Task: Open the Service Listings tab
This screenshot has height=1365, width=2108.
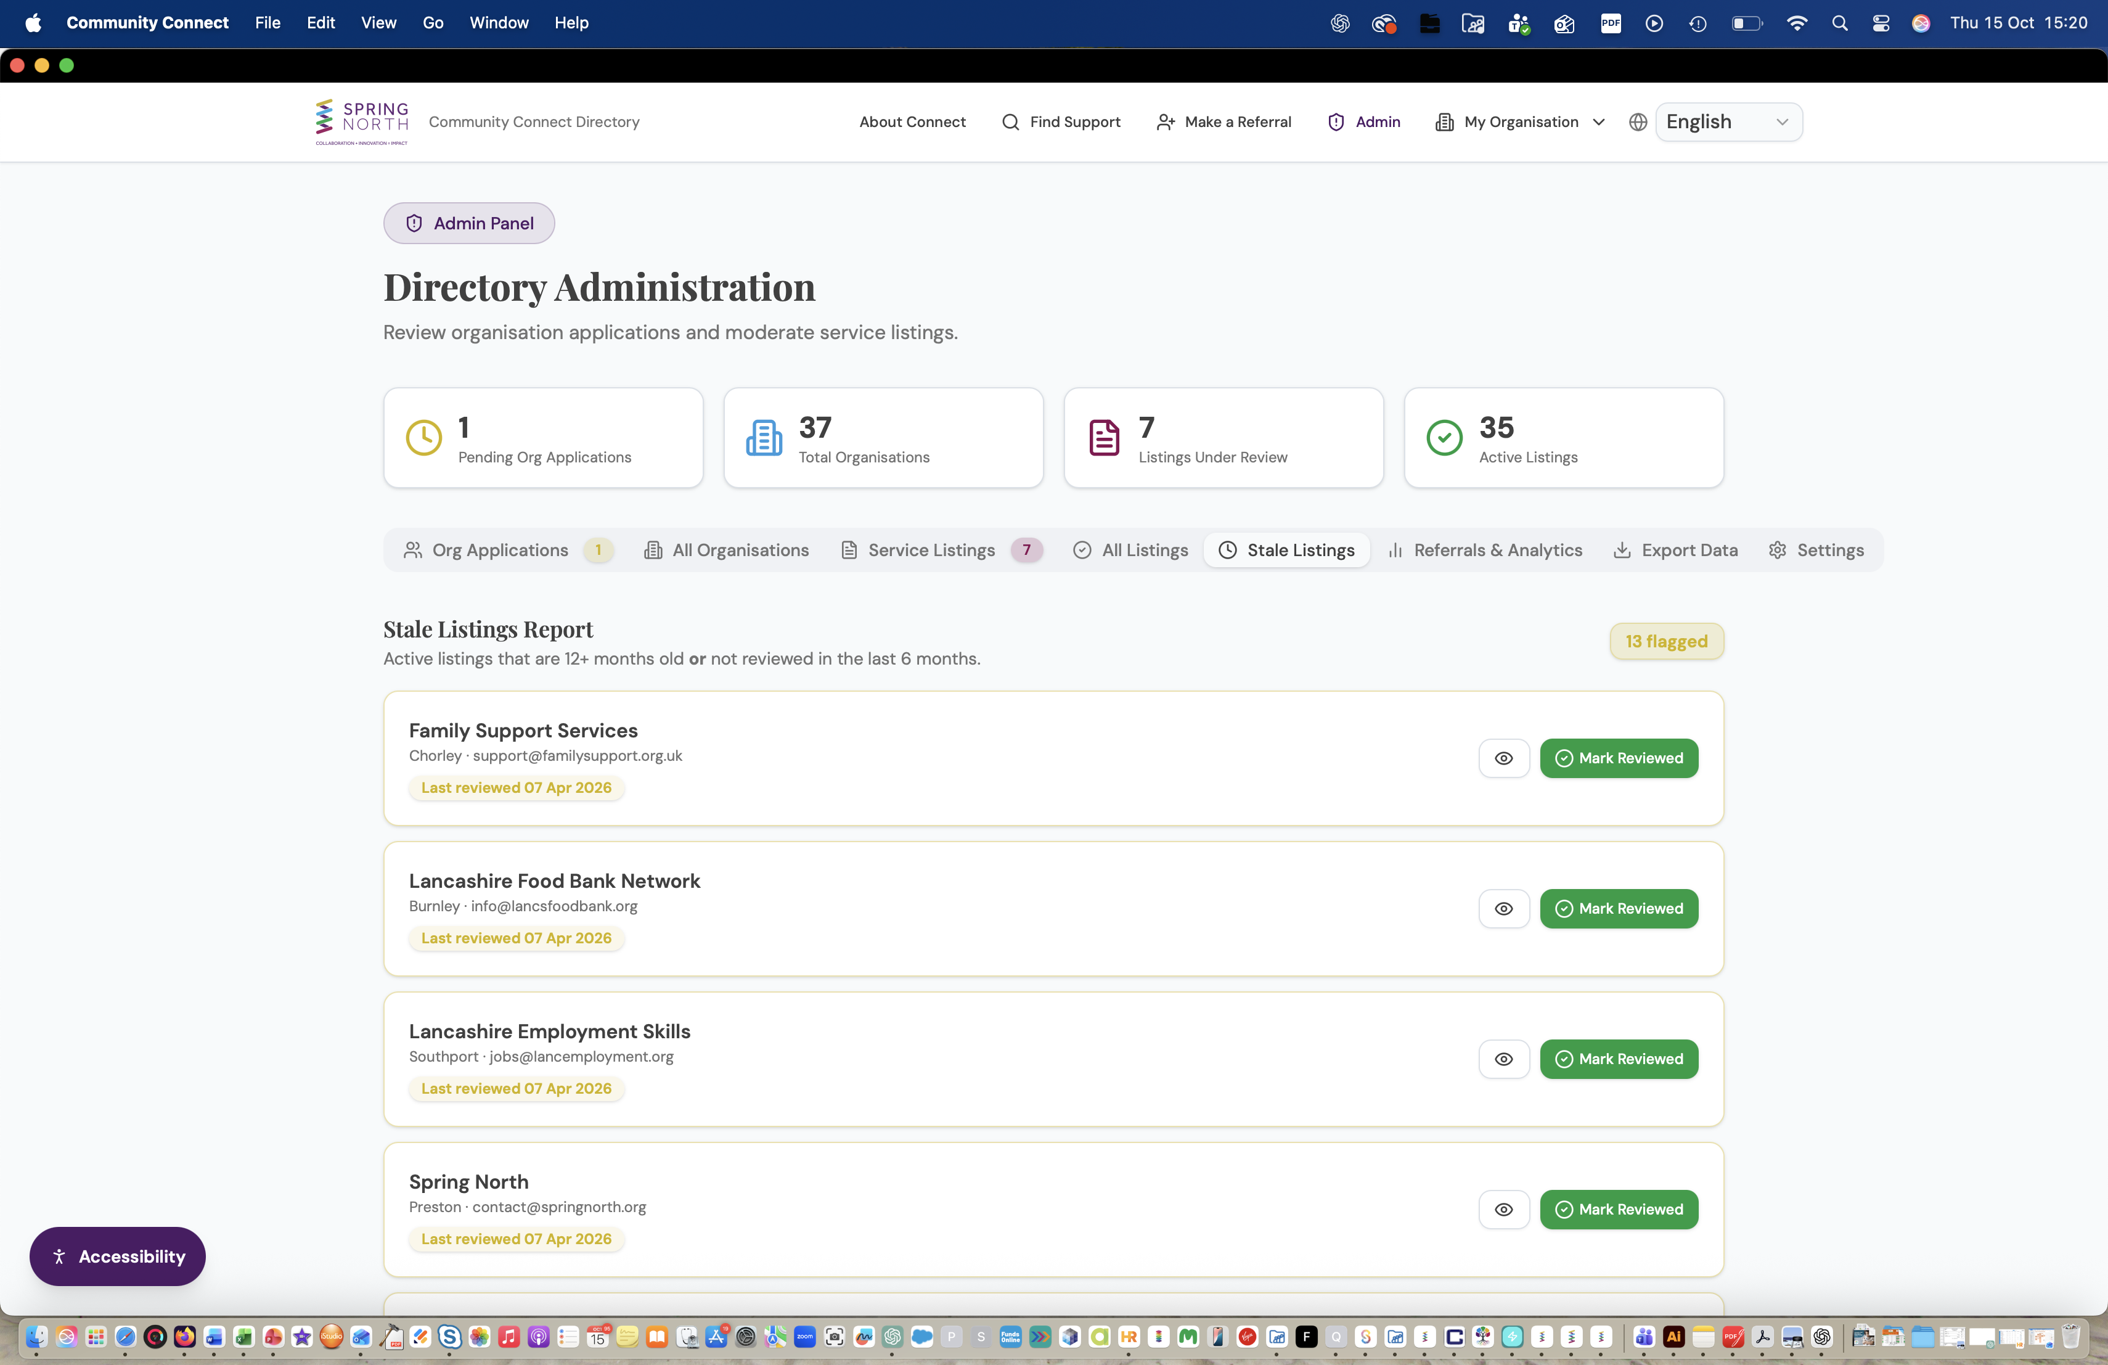Action: point(941,550)
